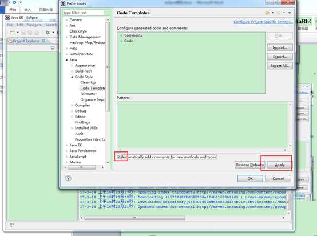Expand the Comments template node
Screen dimensions: 317x236
coord(121,35)
